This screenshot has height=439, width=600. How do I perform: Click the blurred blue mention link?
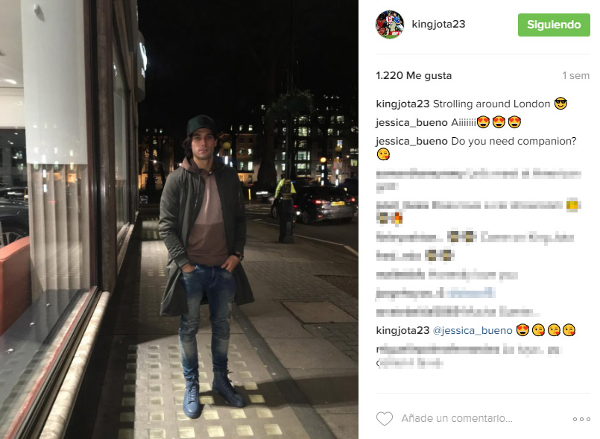[470, 294]
